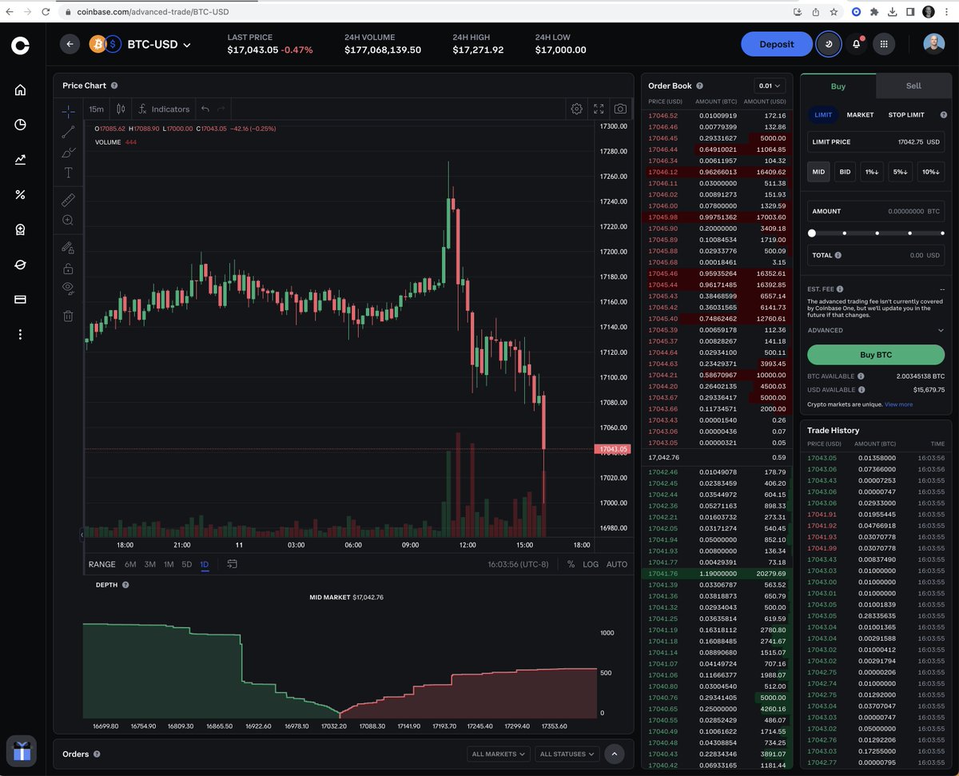
Task: Open the Home sidebar icon
Action: tap(20, 90)
